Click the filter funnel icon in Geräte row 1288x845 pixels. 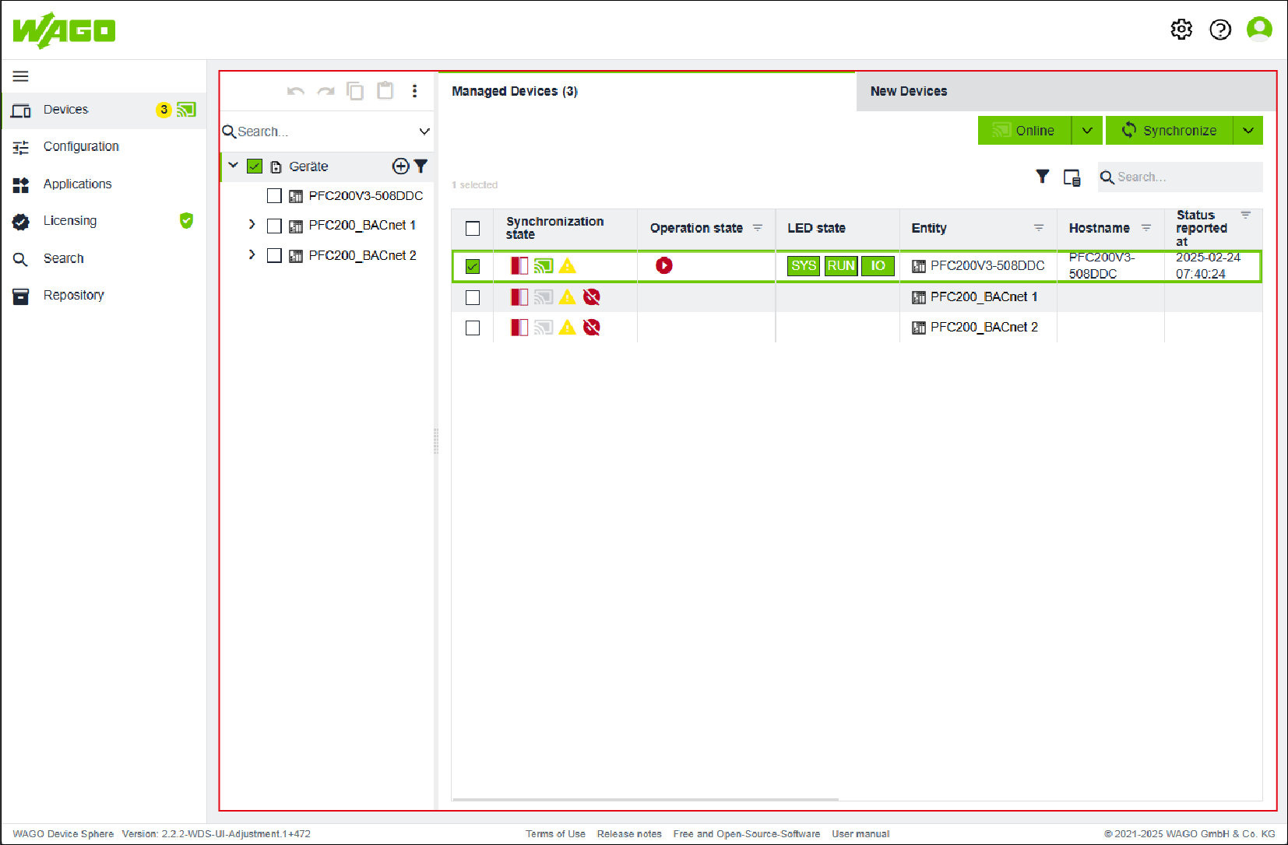[421, 166]
